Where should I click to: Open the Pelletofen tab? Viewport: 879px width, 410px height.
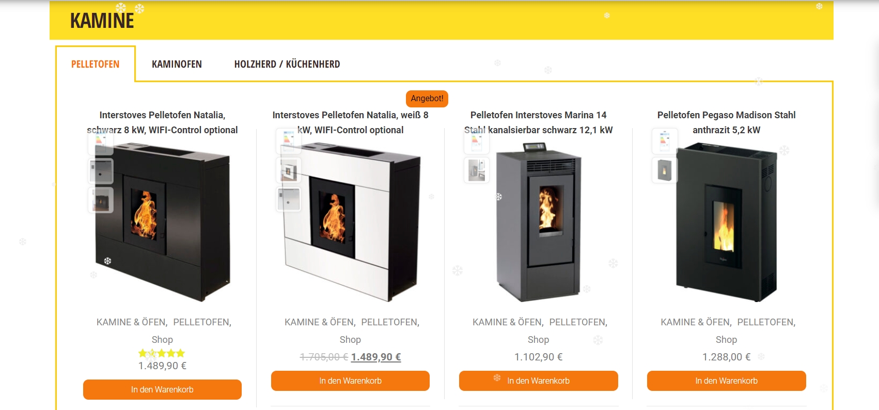tap(95, 64)
